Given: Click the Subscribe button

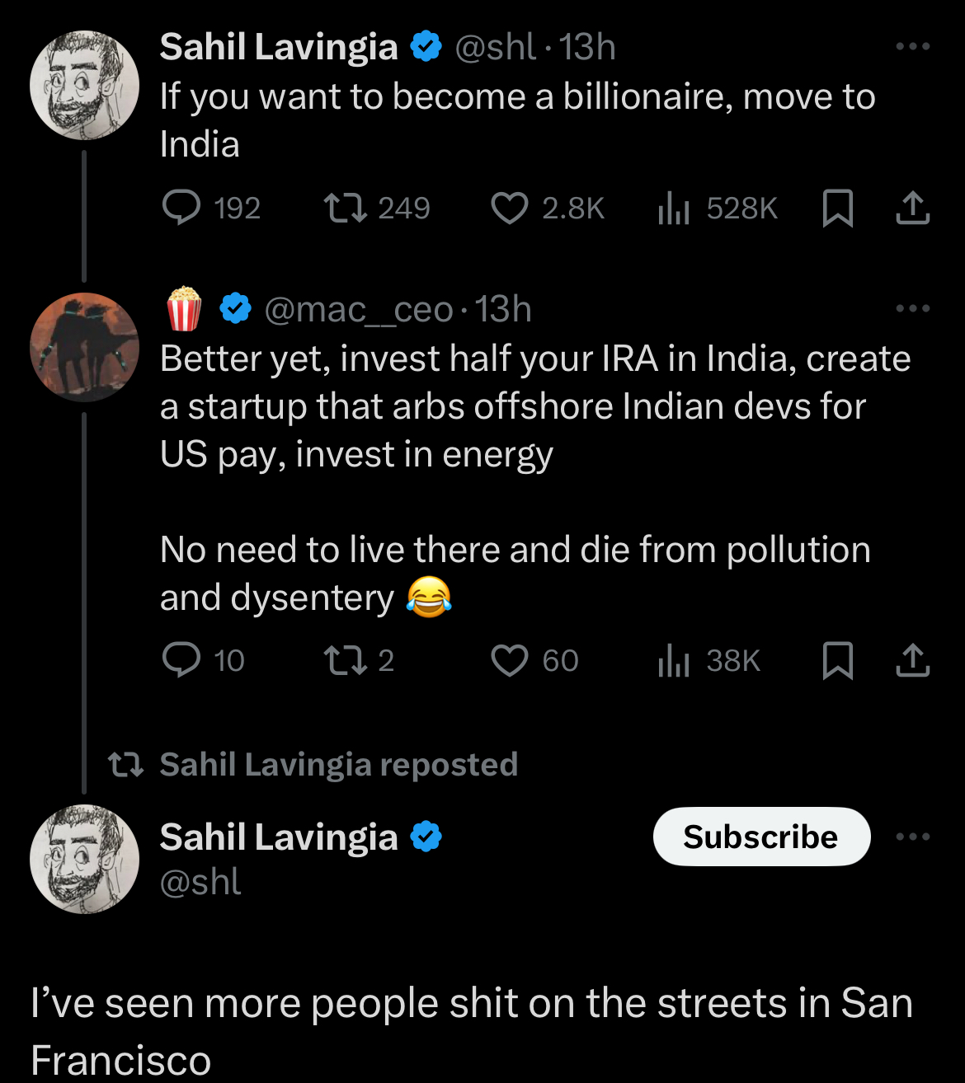Looking at the screenshot, I should point(761,837).
